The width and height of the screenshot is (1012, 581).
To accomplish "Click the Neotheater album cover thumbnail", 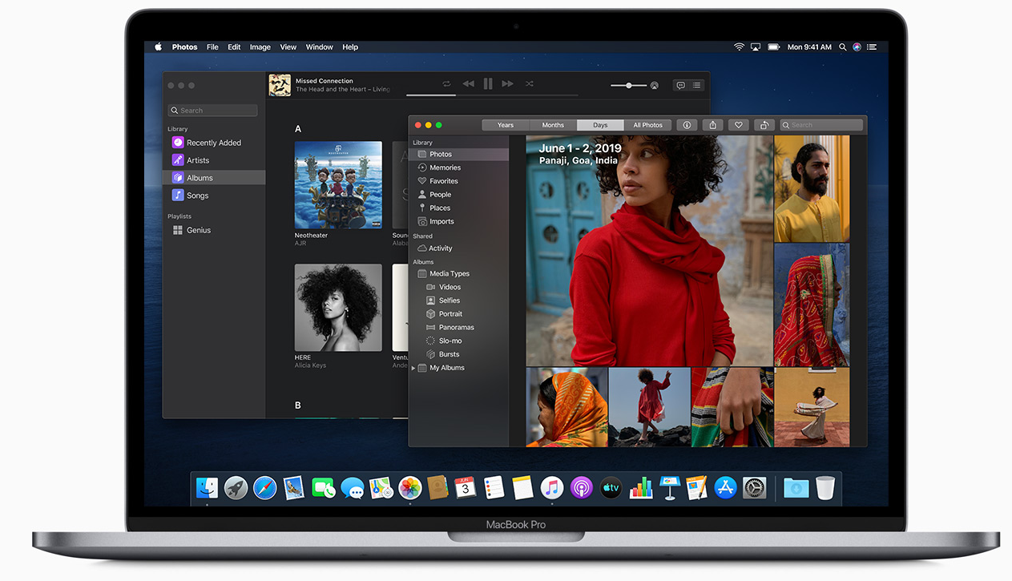I will pyautogui.click(x=338, y=185).
